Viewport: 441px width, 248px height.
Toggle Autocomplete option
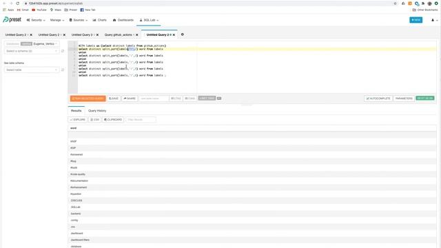[378, 99]
